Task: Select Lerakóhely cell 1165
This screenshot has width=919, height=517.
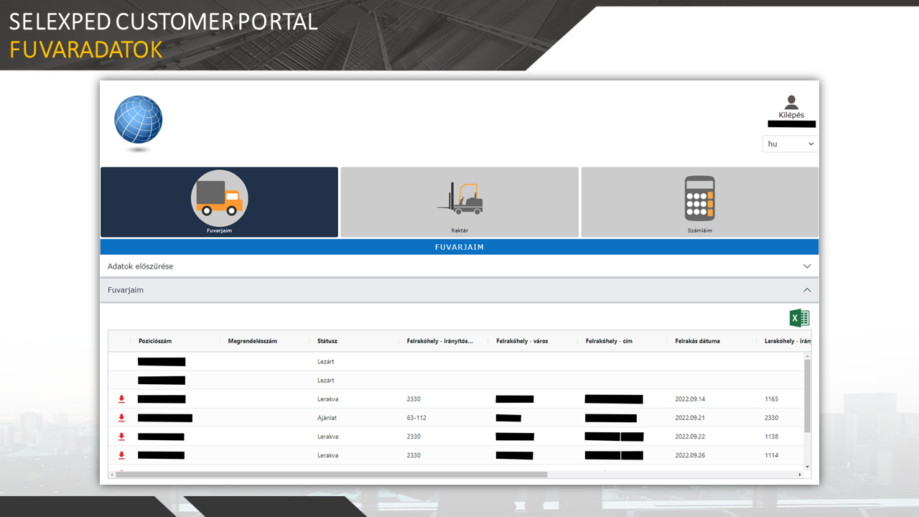Action: coord(772,399)
